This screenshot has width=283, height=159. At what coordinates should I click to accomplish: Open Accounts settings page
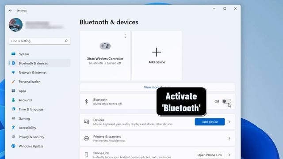click(x=39, y=100)
